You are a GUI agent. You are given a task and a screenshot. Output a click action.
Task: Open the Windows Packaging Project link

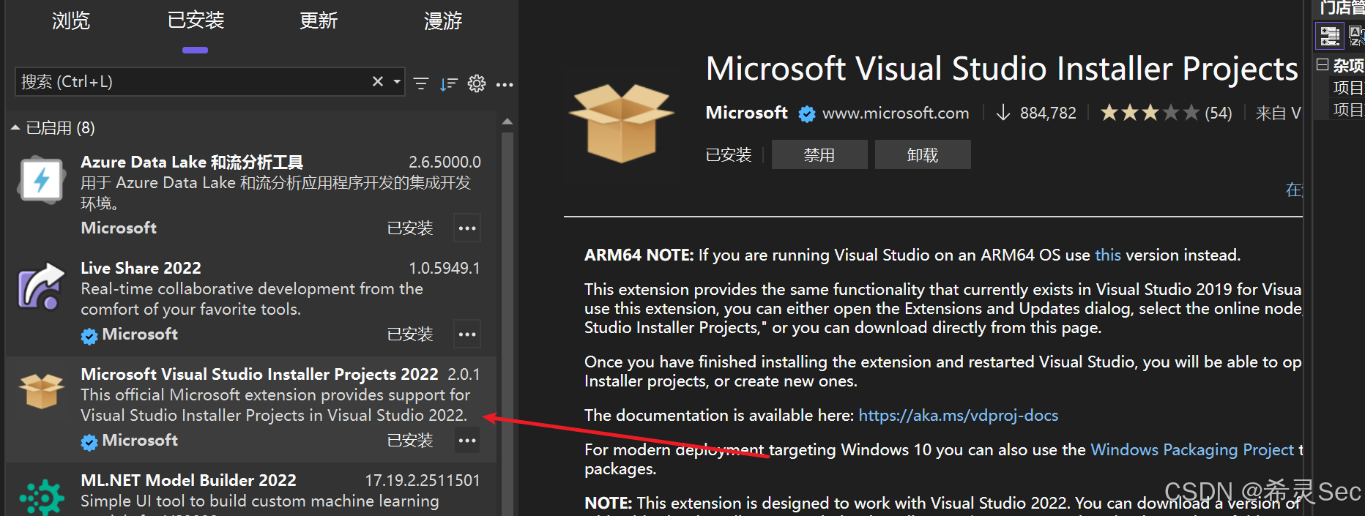pos(1192,449)
